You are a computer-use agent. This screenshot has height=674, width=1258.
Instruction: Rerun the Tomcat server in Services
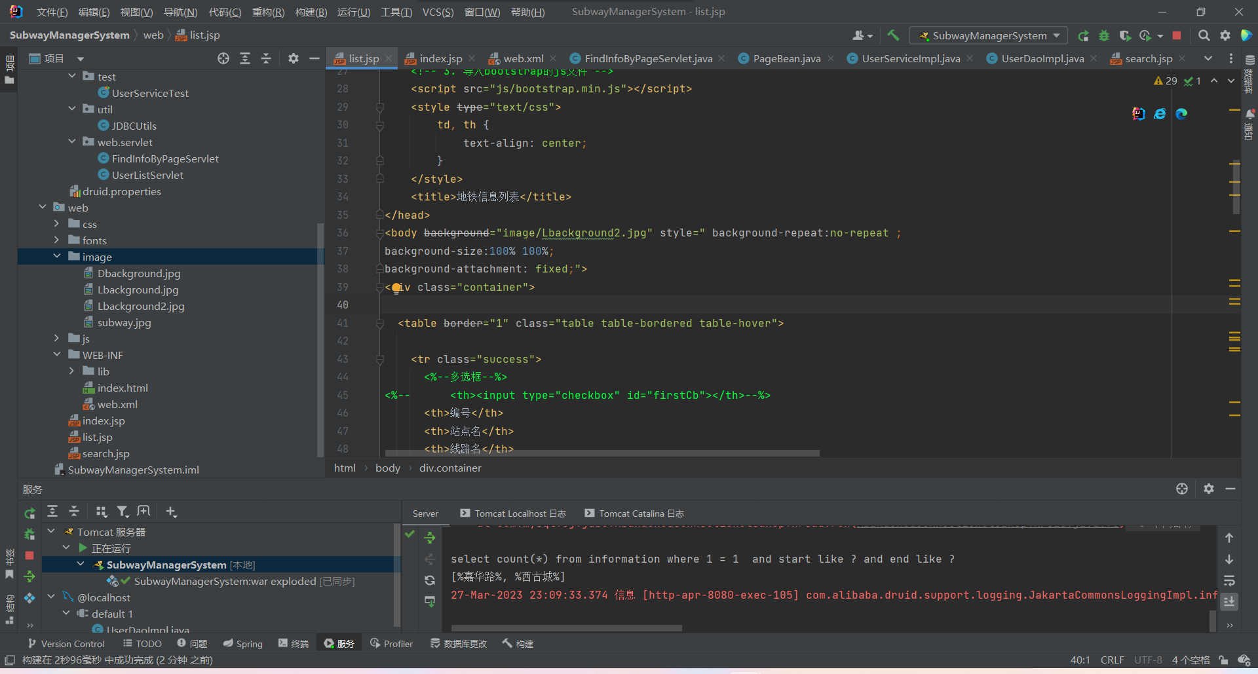click(29, 513)
